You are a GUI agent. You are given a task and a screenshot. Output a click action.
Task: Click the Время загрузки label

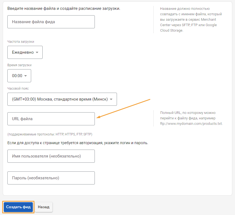[19, 65]
